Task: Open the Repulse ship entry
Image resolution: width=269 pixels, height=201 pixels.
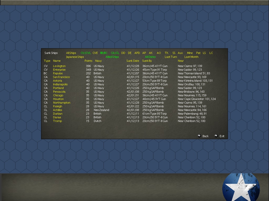Action: tap(58, 73)
